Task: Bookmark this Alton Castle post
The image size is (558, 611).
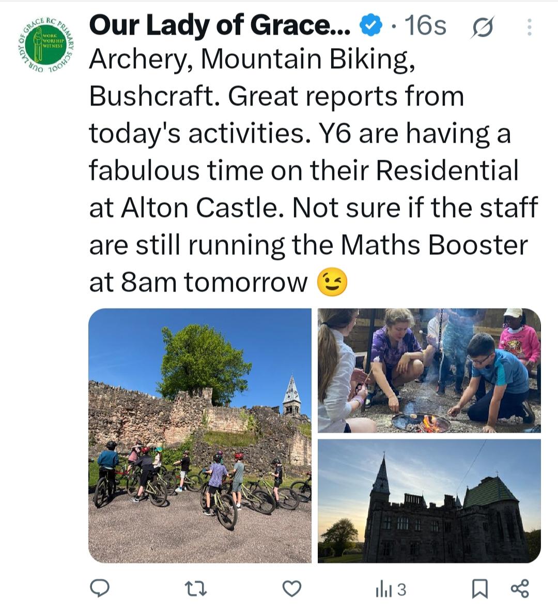Action: (480, 588)
